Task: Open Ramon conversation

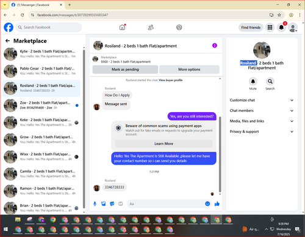Action: coord(41,191)
